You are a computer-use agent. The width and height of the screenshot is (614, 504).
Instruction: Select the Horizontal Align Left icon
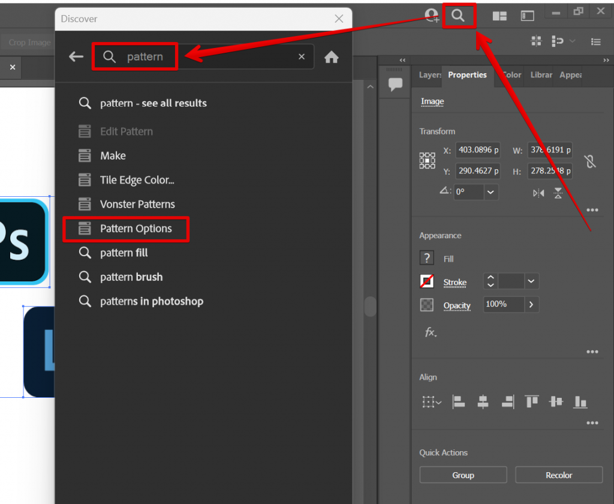point(459,402)
